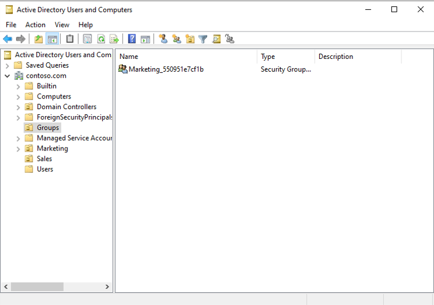Toggle the Show/Hide Console Tree icon

pos(52,39)
